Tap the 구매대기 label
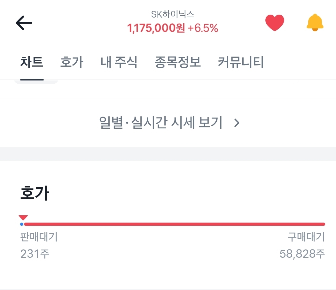Viewport: 336px width, 290px height. point(306,237)
